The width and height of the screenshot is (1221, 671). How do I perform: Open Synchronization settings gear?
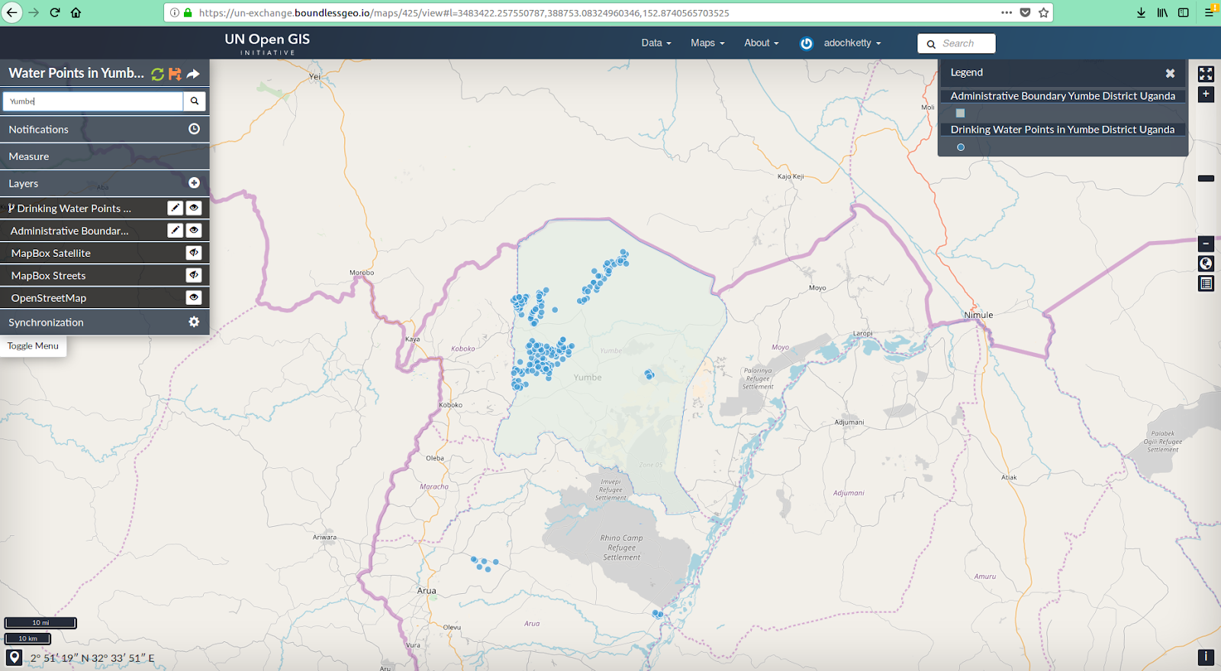click(194, 322)
